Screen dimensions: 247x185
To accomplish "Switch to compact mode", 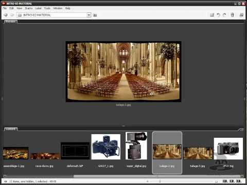I will click(241, 15).
